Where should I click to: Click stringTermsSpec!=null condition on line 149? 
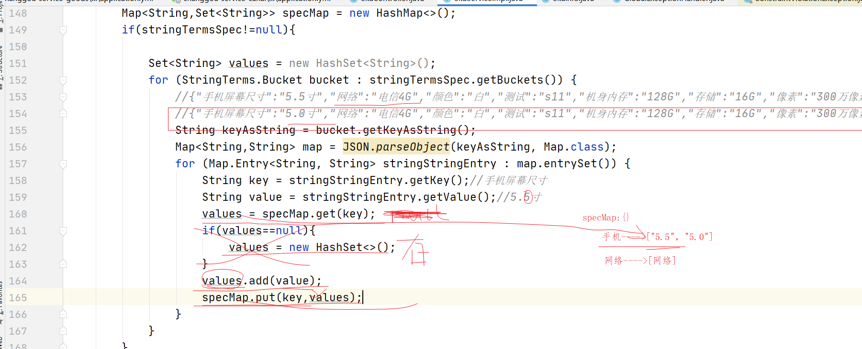pyautogui.click(x=215, y=30)
